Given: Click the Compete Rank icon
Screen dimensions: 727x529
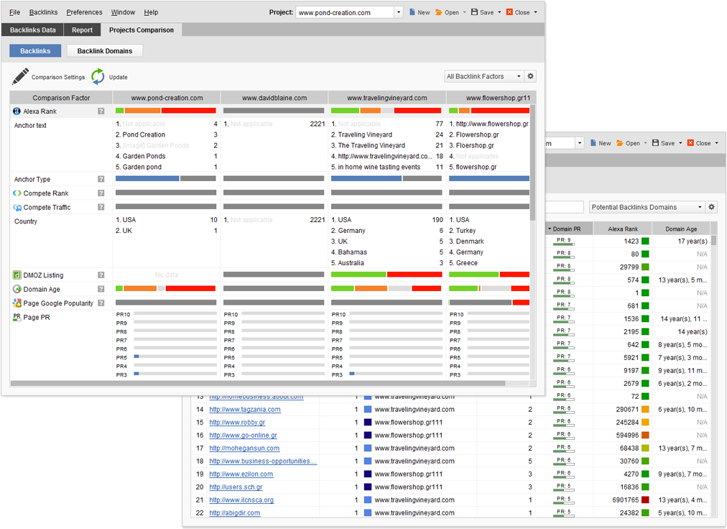Looking at the screenshot, I should coord(17,193).
